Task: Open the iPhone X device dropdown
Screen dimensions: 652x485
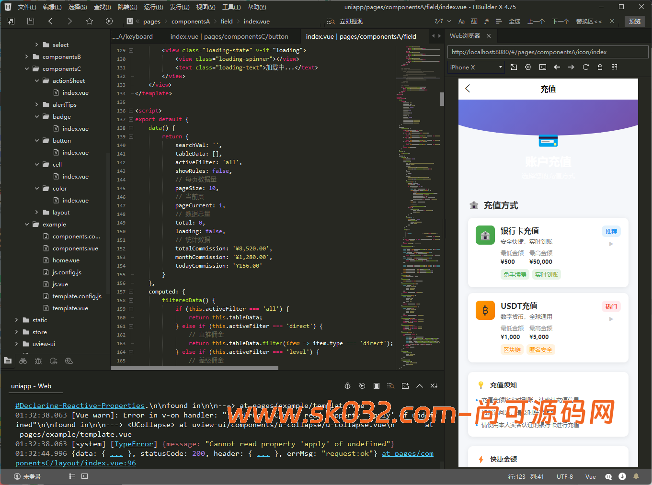Action: pyautogui.click(x=476, y=68)
